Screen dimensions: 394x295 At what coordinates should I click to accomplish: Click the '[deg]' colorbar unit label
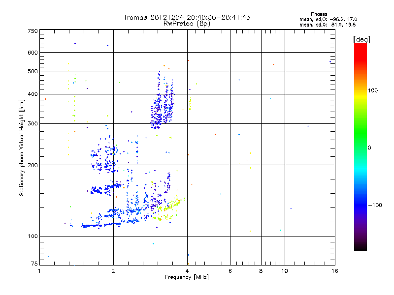(x=361, y=39)
